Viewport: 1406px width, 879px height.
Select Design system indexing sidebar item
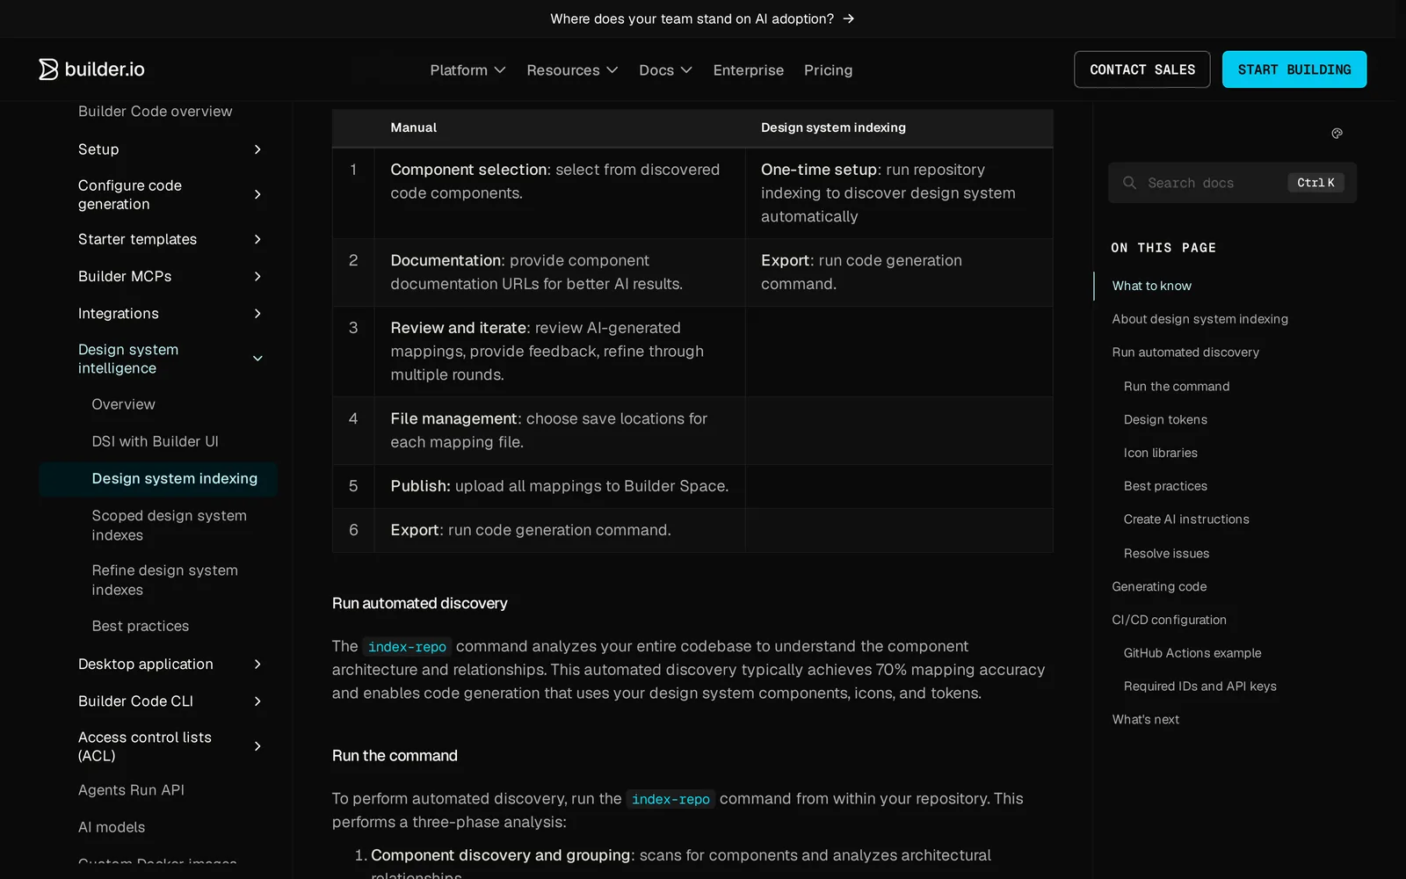[x=158, y=479]
